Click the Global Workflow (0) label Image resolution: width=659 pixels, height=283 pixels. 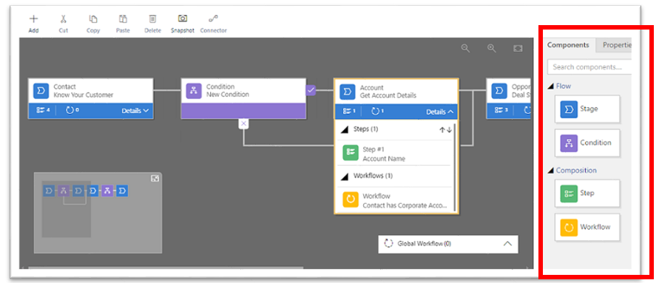point(424,244)
